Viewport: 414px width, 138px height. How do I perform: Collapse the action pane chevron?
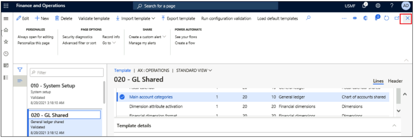pos(406,60)
